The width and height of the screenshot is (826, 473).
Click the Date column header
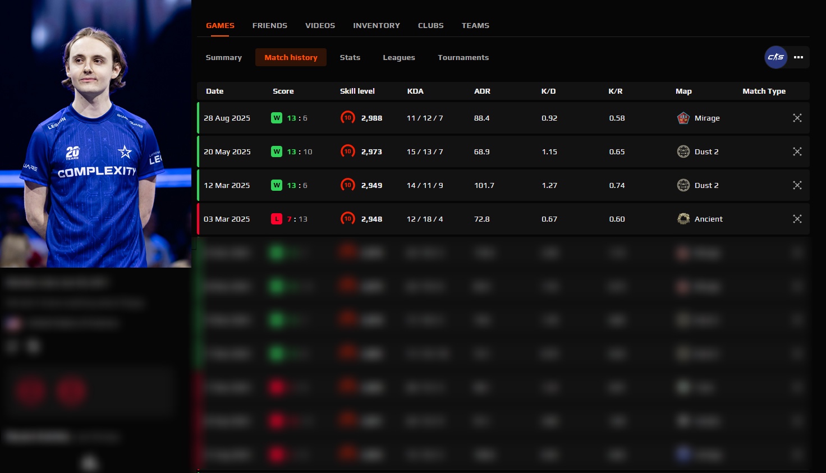click(x=214, y=91)
